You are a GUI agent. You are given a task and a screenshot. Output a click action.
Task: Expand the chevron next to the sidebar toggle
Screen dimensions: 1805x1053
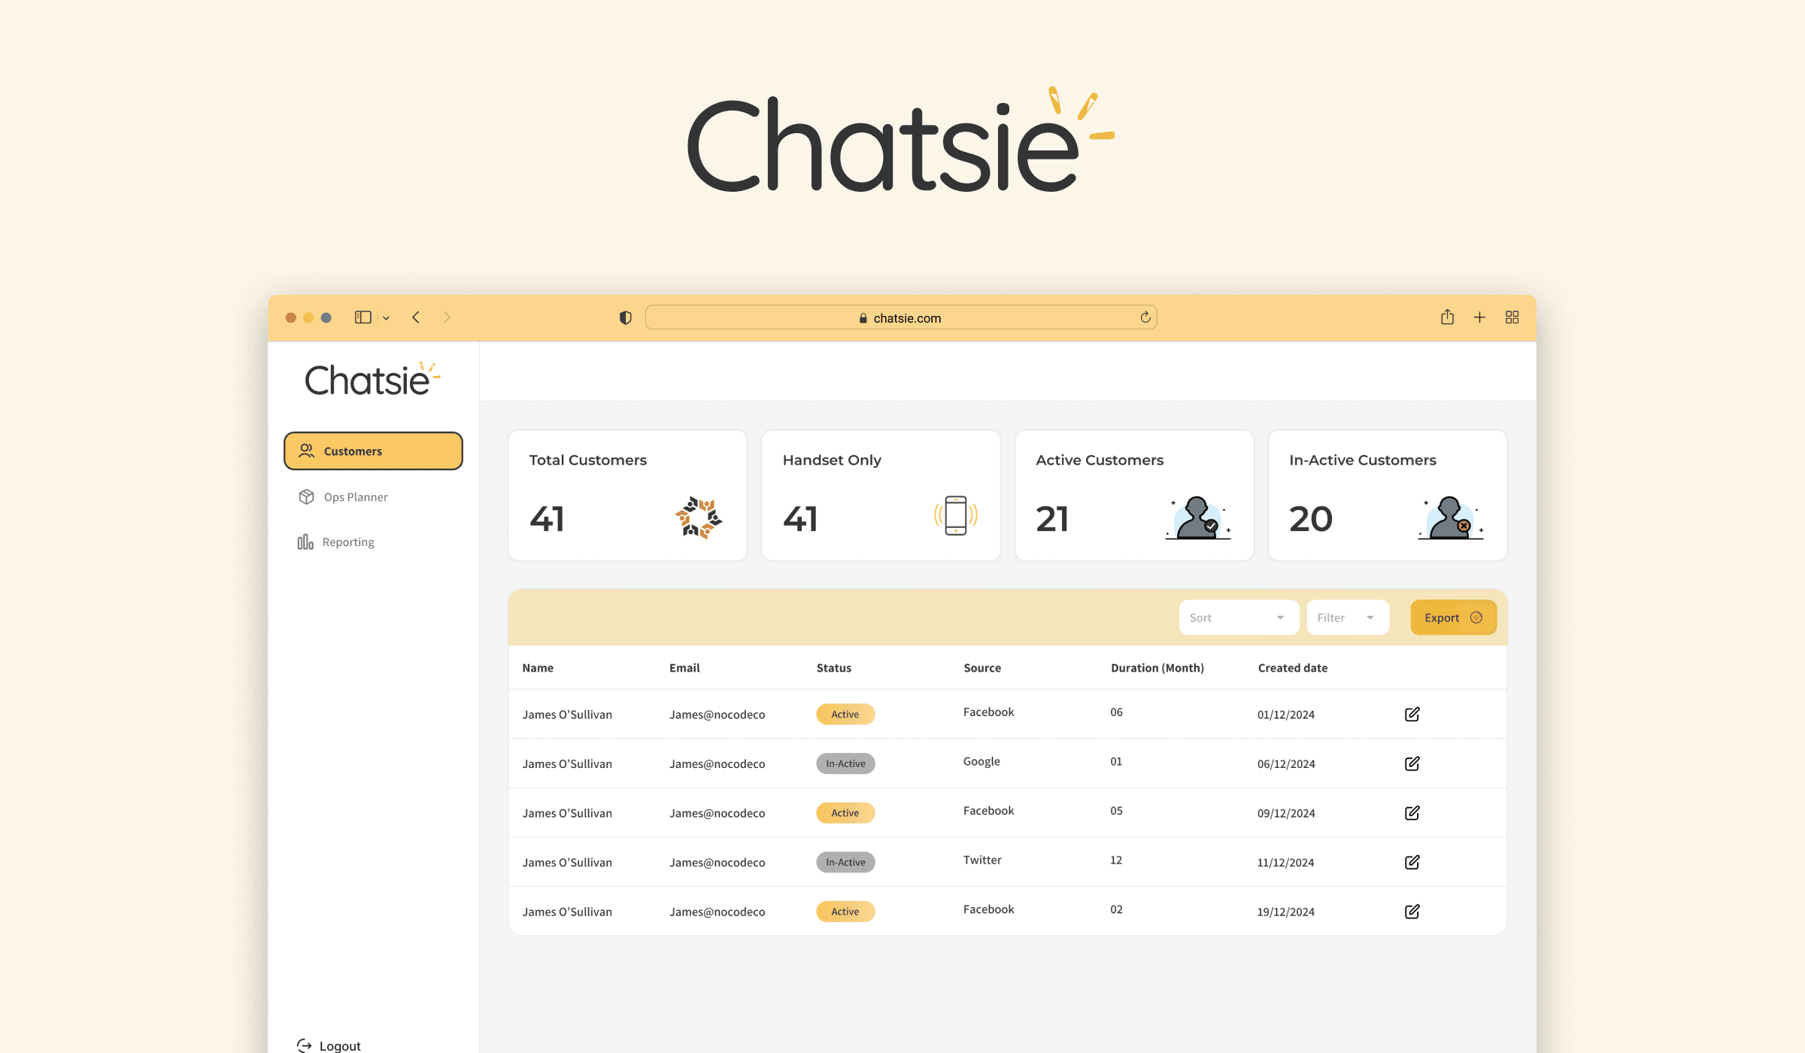(386, 318)
